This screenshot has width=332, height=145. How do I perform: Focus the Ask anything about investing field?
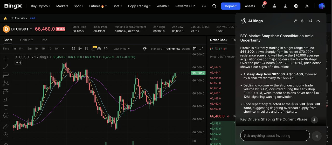coord(275,136)
